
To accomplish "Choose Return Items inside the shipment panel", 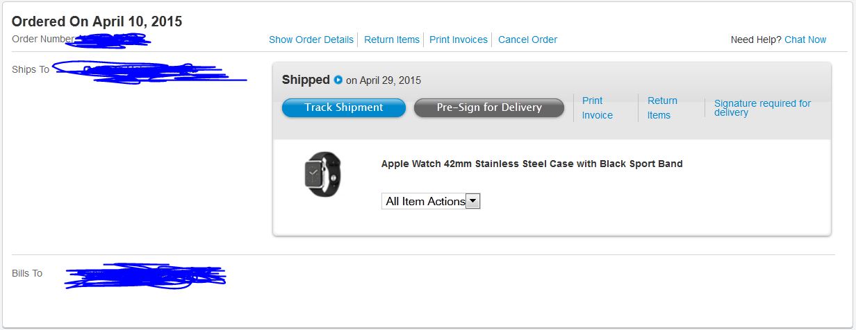I will 661,108.
